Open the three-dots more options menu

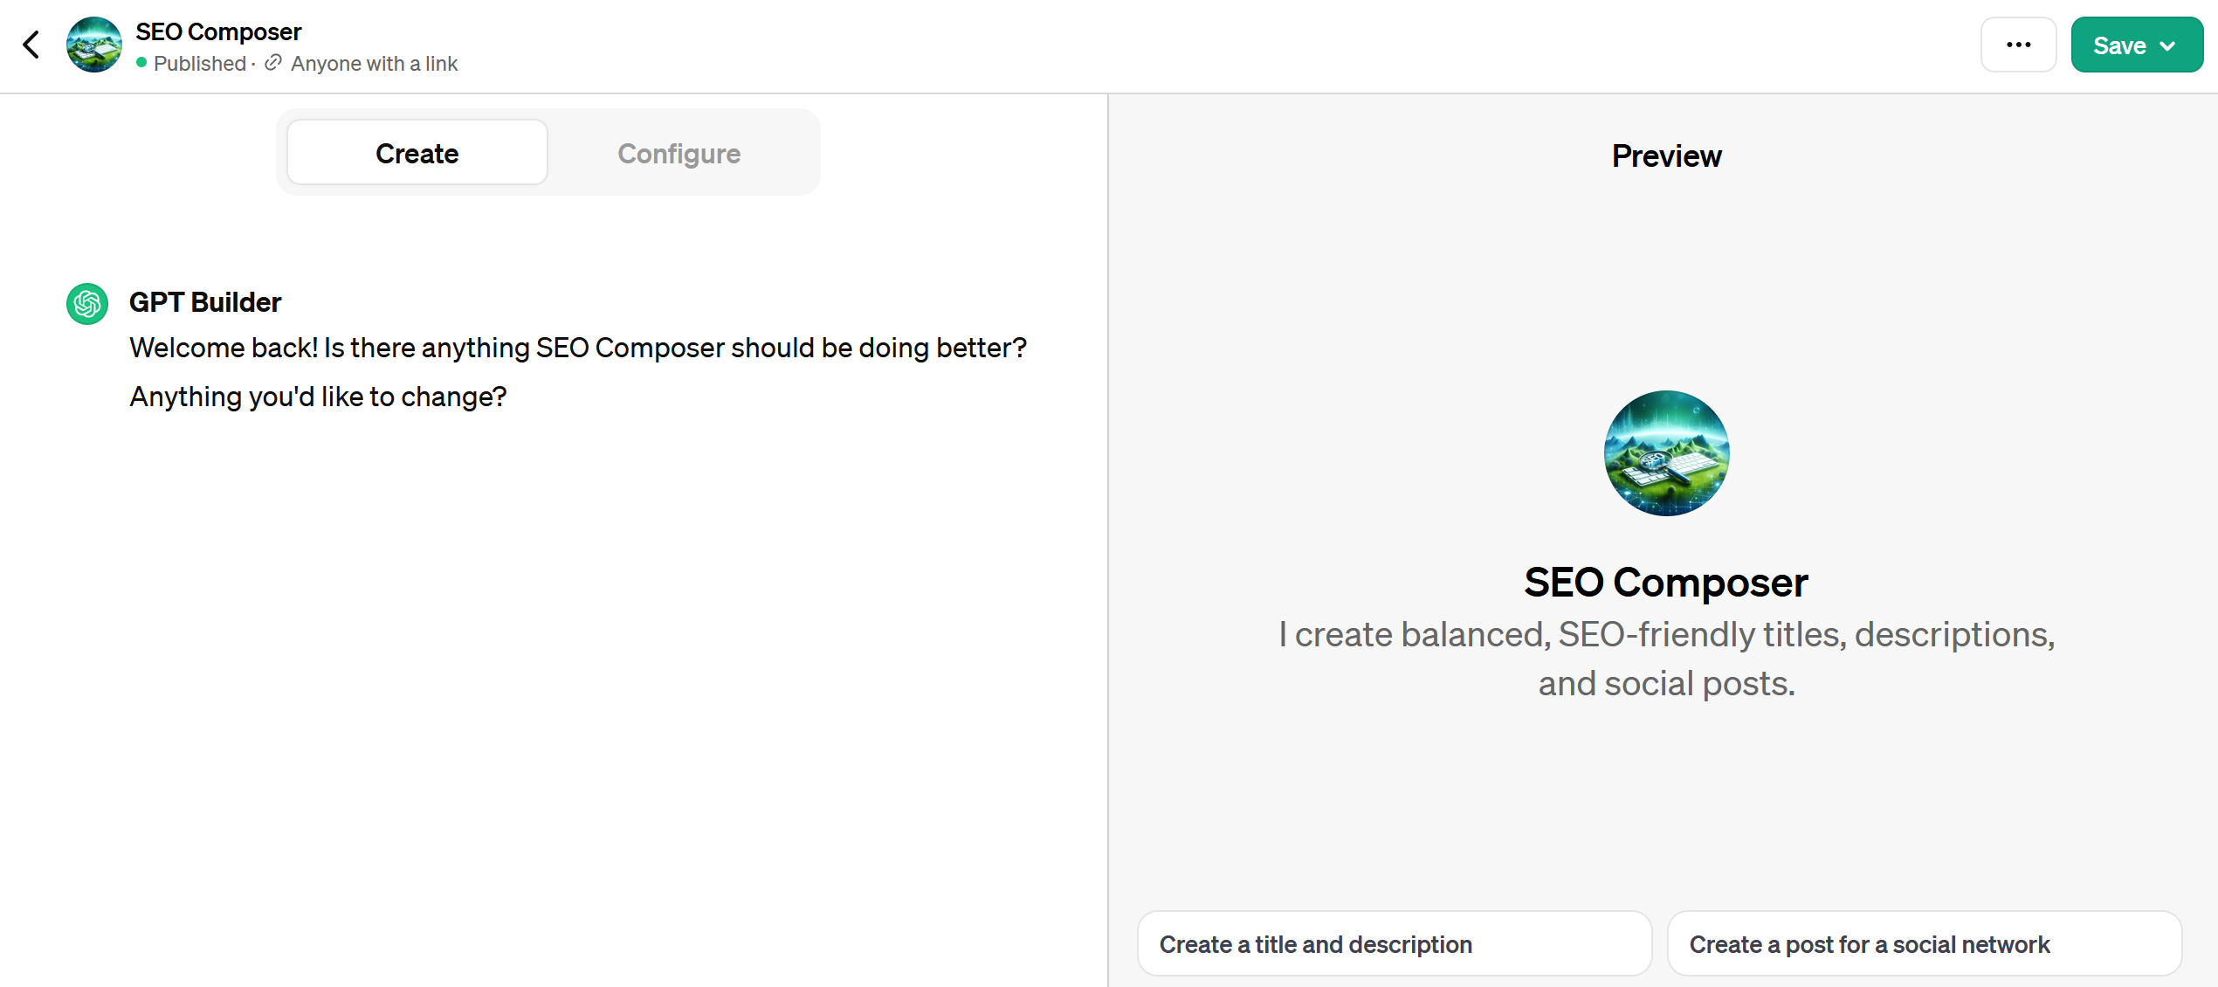(x=2018, y=45)
